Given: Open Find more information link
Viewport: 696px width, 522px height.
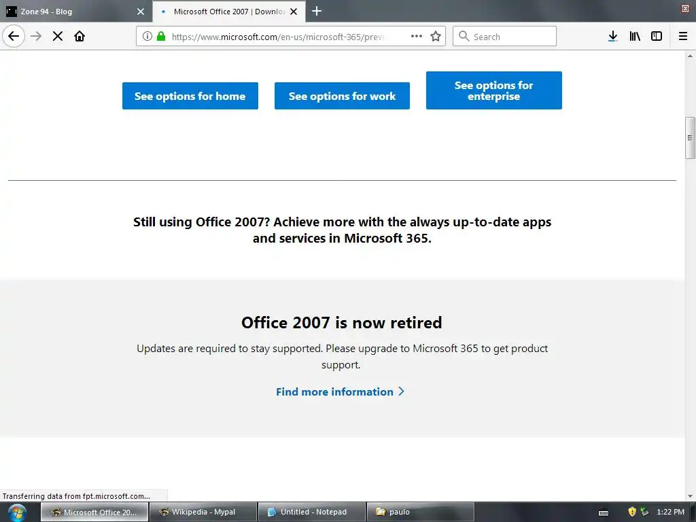Looking at the screenshot, I should (340, 392).
